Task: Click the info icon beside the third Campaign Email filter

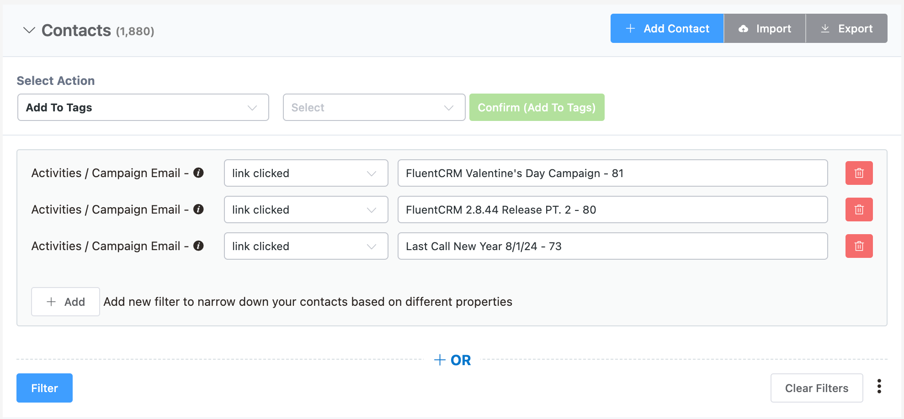Action: pos(198,246)
